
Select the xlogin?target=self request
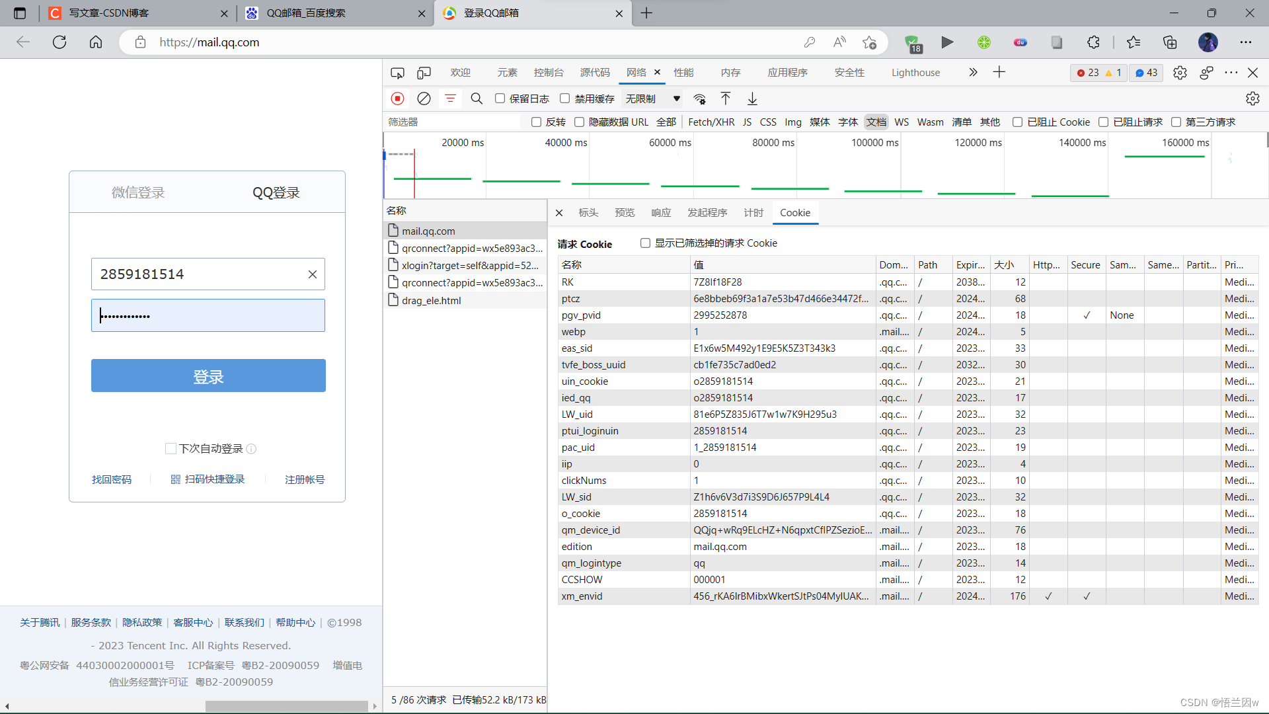(x=465, y=266)
